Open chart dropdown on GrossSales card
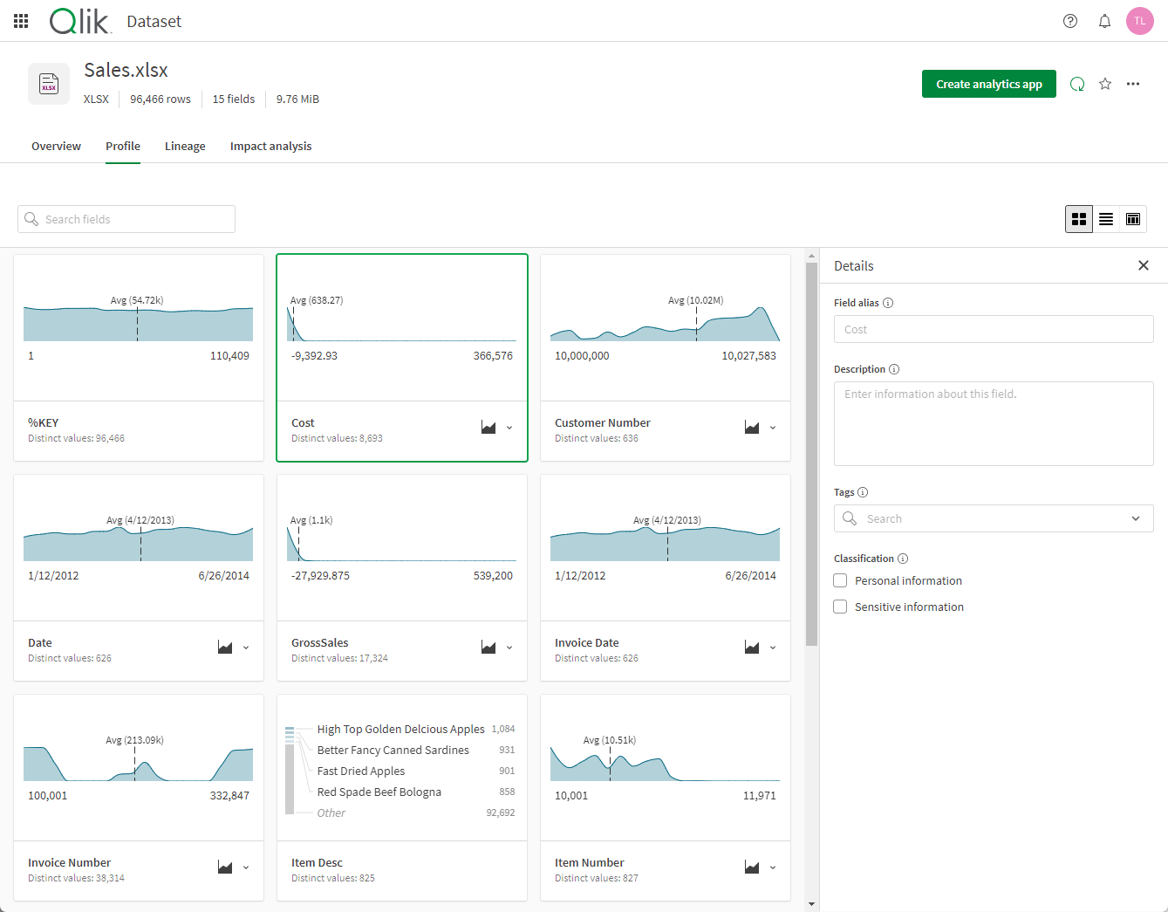 coord(509,648)
